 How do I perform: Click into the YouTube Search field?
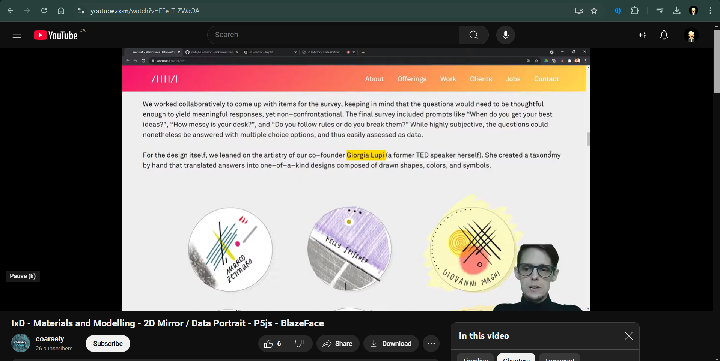tap(333, 35)
